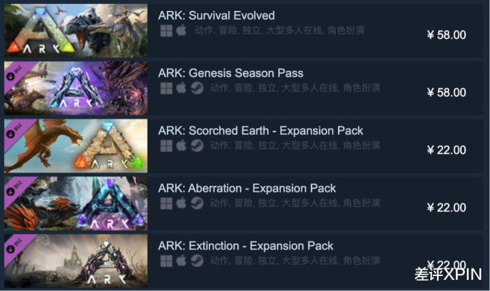The height and width of the screenshot is (291, 490).
Task: Click Steam icon under Genesis Season Pass
Action: 197,88
